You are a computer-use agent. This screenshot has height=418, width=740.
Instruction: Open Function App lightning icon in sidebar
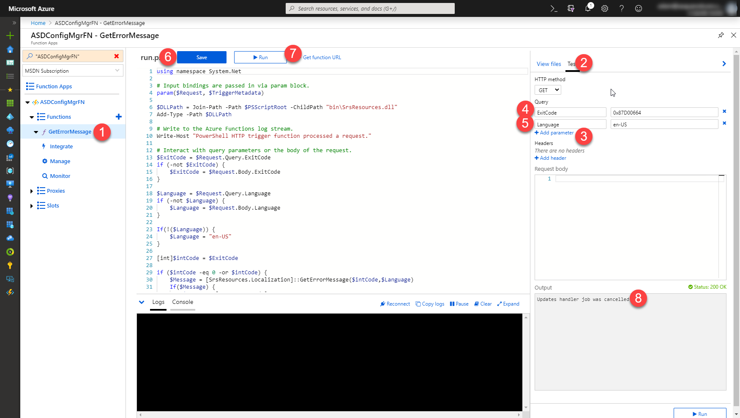tap(10, 292)
